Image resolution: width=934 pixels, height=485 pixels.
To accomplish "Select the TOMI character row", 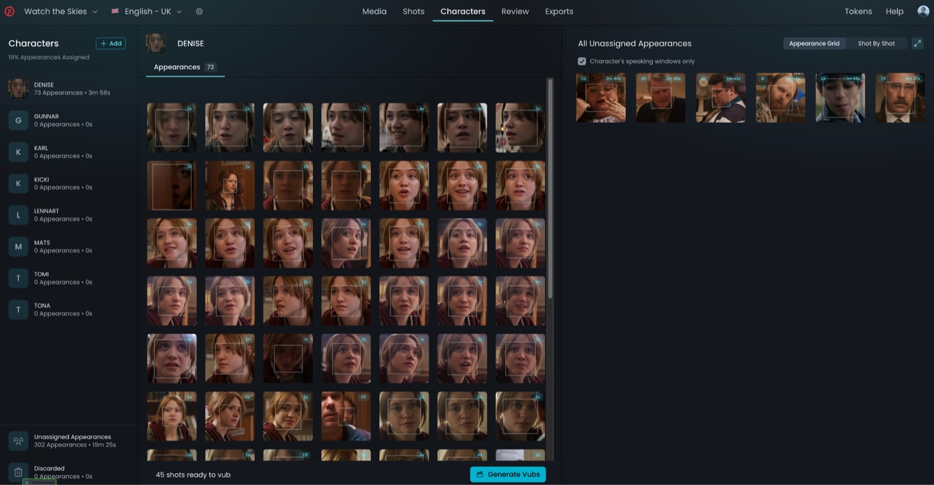I will 68,278.
